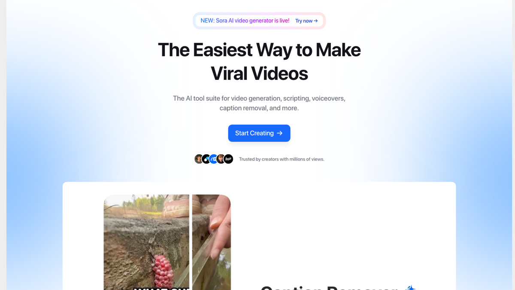This screenshot has width=515, height=290.
Task: Click the empty white card area above Caption Remover
Action: (343, 232)
